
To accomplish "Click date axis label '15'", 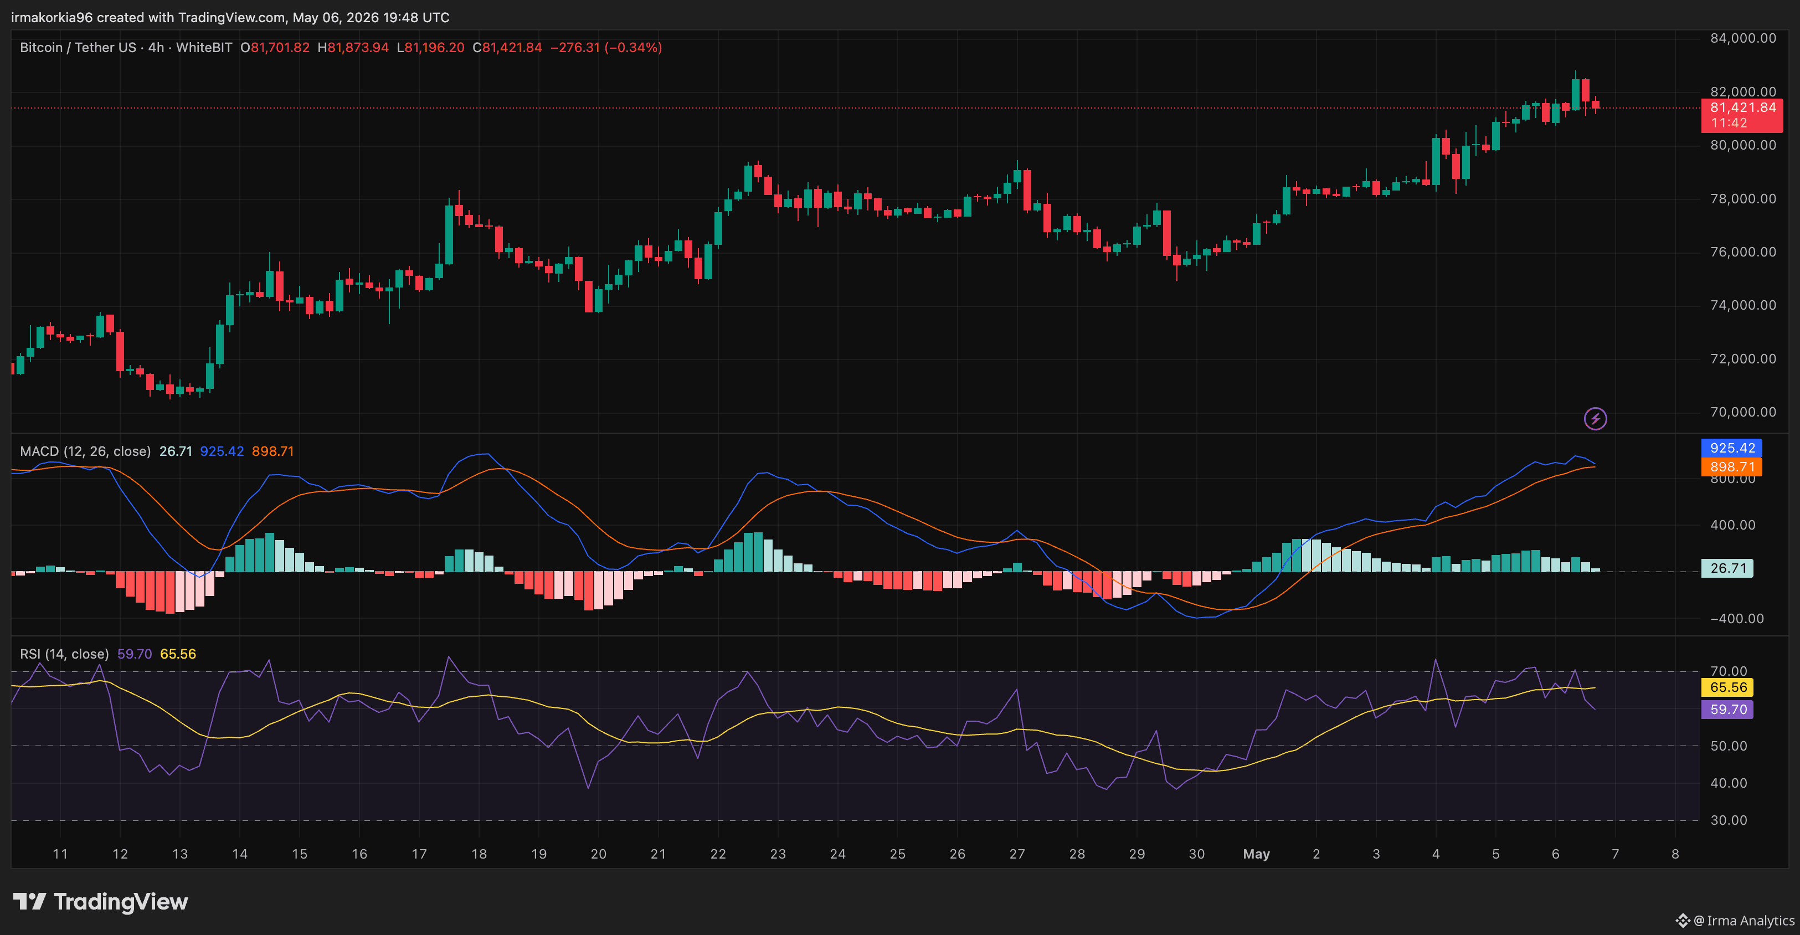I will pyautogui.click(x=299, y=854).
